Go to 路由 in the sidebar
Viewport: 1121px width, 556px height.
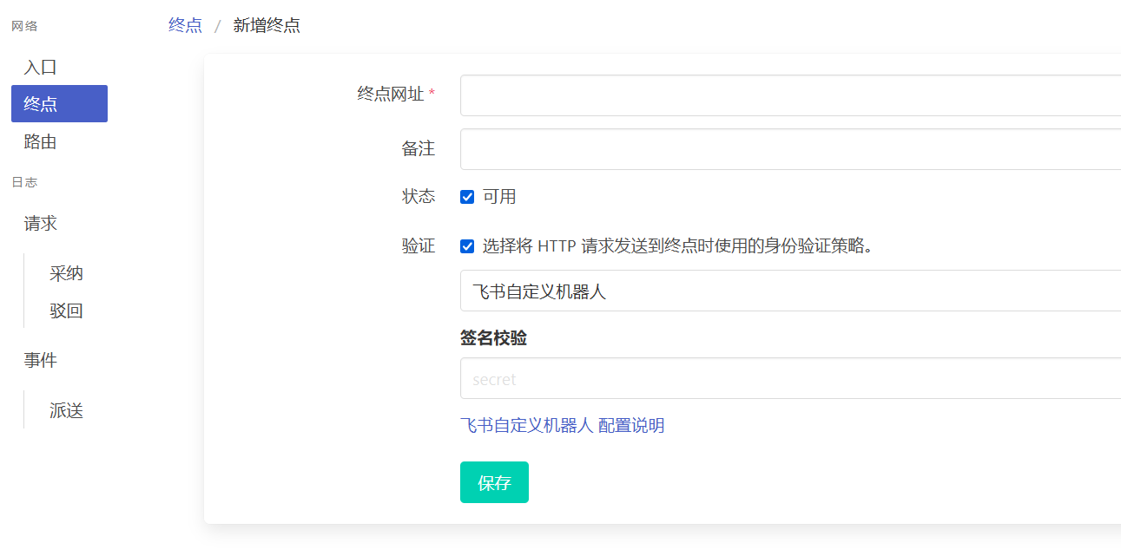click(40, 142)
